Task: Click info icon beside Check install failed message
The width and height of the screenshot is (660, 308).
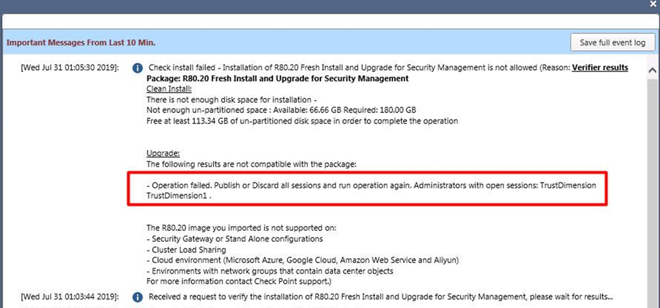Action: click(137, 68)
